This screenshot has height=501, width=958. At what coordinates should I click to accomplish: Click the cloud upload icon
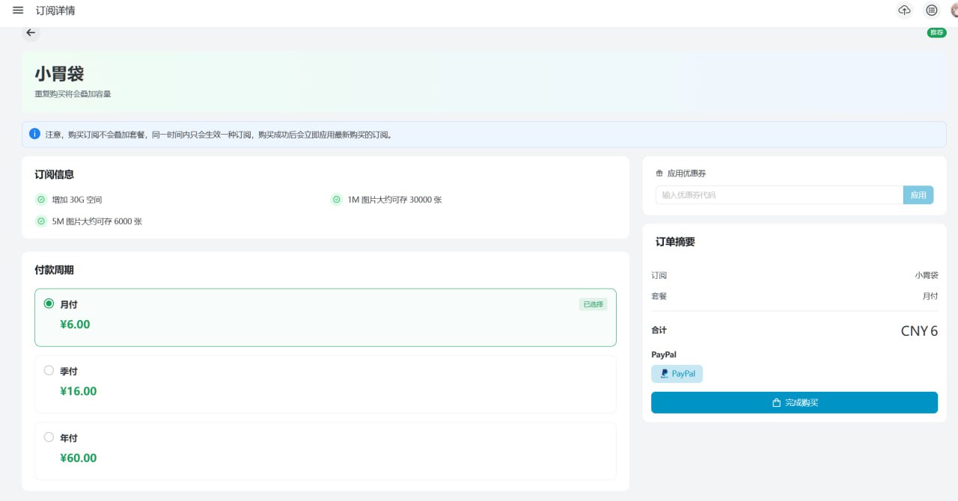tap(904, 10)
